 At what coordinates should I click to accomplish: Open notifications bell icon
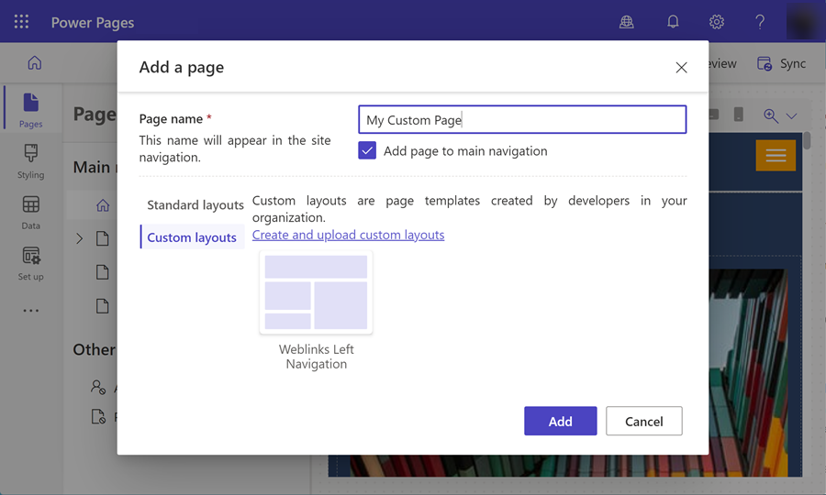click(x=673, y=22)
